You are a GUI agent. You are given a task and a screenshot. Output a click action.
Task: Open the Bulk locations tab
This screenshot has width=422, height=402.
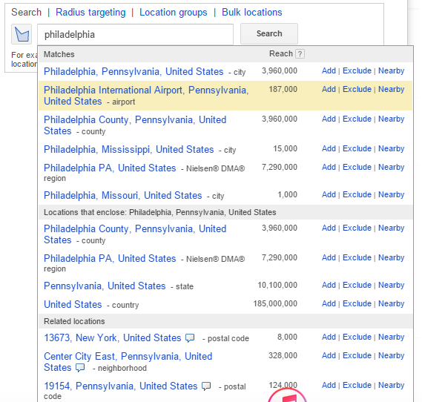[252, 13]
